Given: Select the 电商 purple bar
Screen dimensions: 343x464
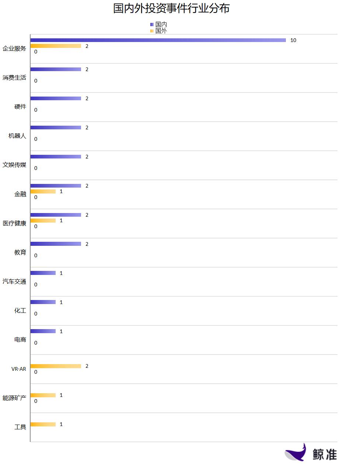Looking at the screenshot, I should [43, 331].
